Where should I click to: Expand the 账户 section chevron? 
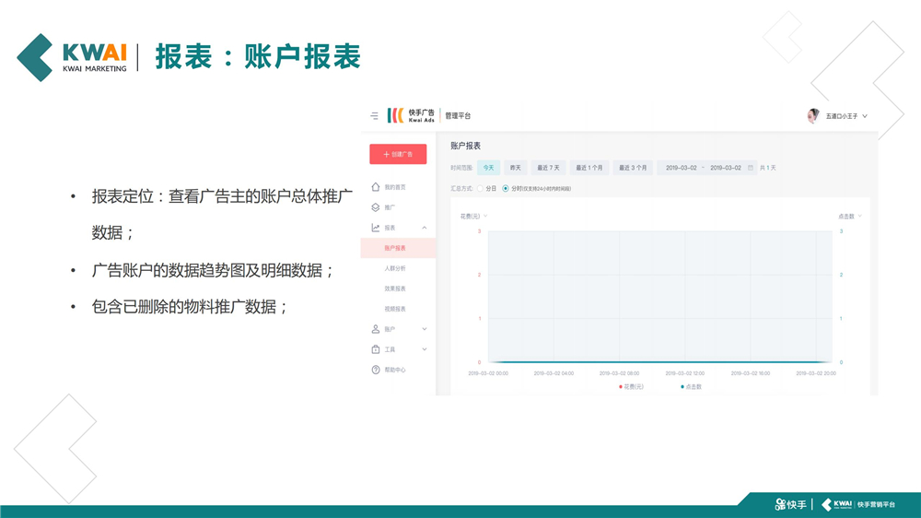point(424,329)
